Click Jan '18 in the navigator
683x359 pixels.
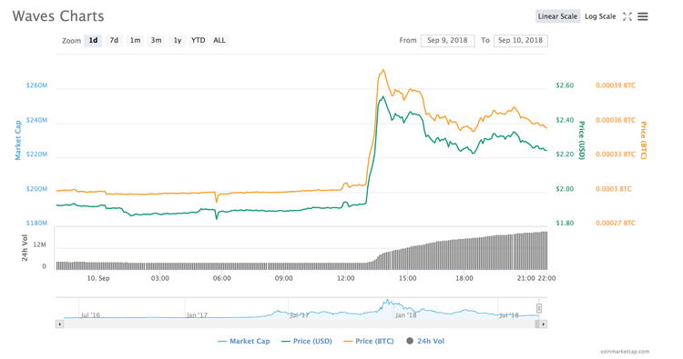(x=405, y=315)
